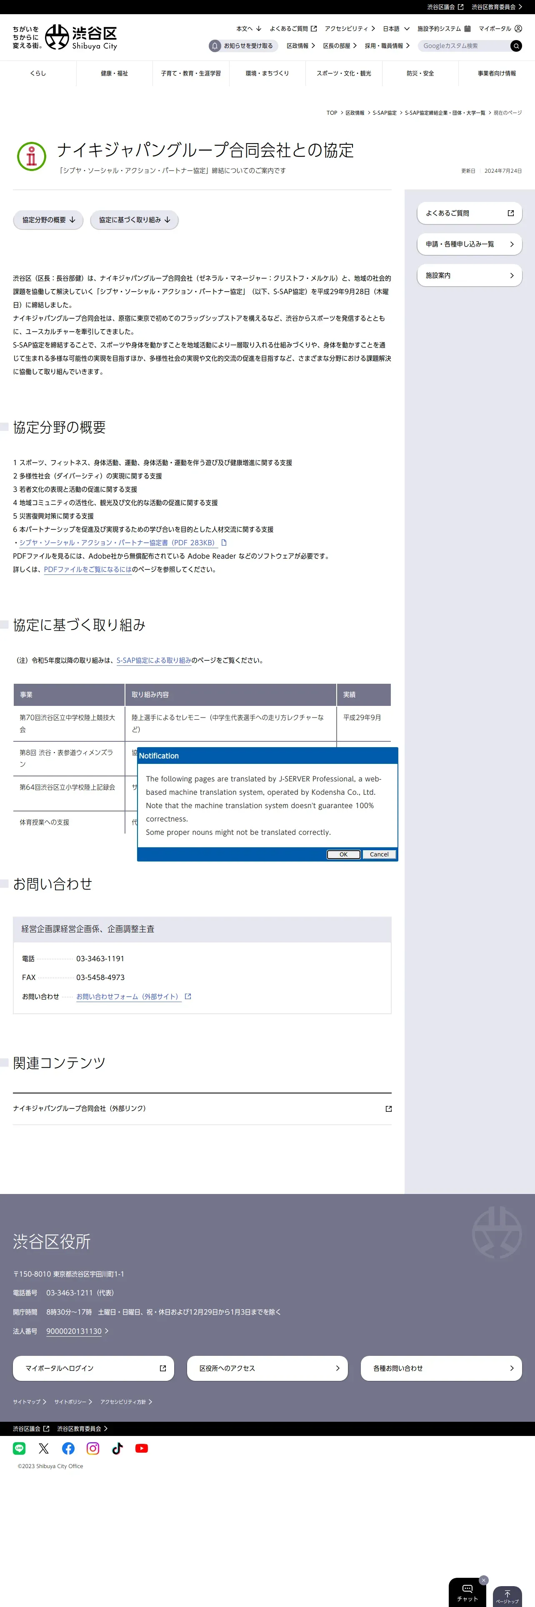The width and height of the screenshot is (535, 1607).
Task: Click external link icon on ナイキジャパン related row
Action: (x=389, y=1108)
